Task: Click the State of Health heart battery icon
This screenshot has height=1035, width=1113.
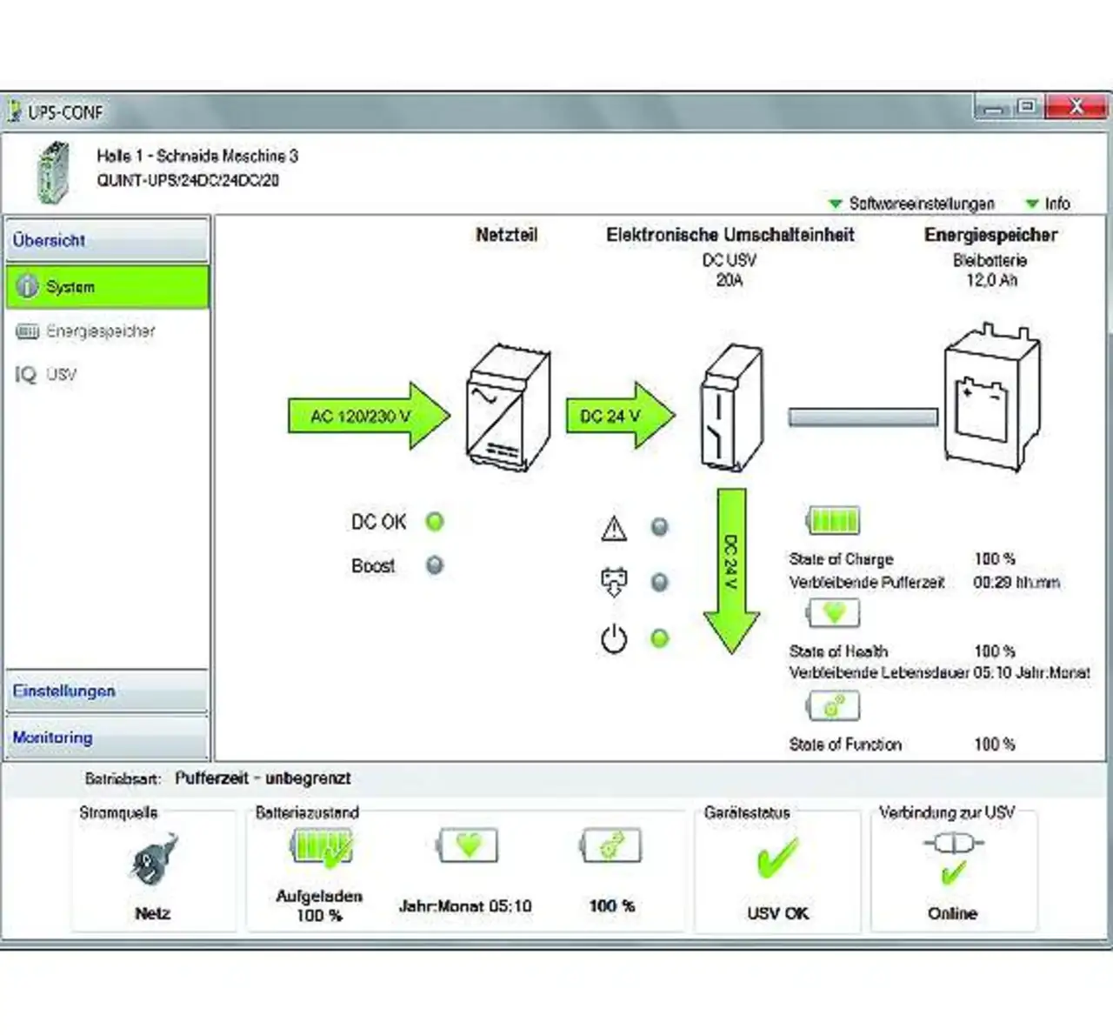Action: pos(833,613)
